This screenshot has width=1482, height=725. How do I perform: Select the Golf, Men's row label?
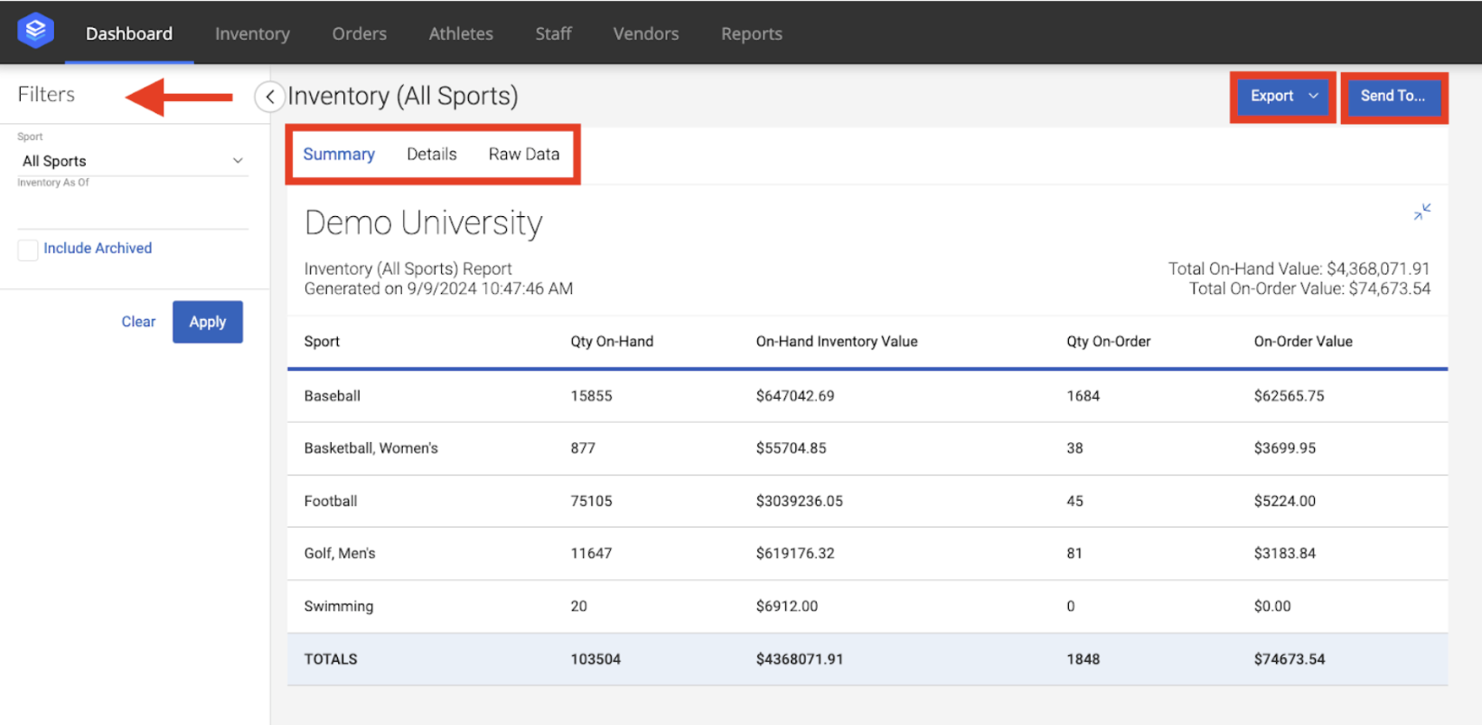click(x=339, y=553)
